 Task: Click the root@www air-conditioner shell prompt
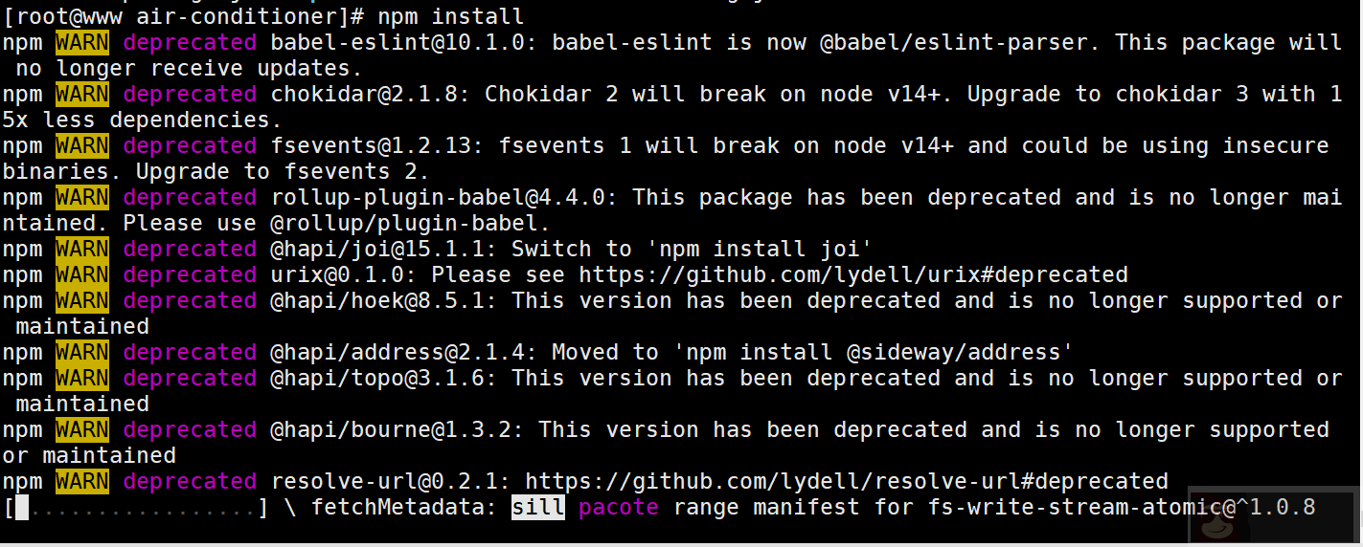pos(184,16)
